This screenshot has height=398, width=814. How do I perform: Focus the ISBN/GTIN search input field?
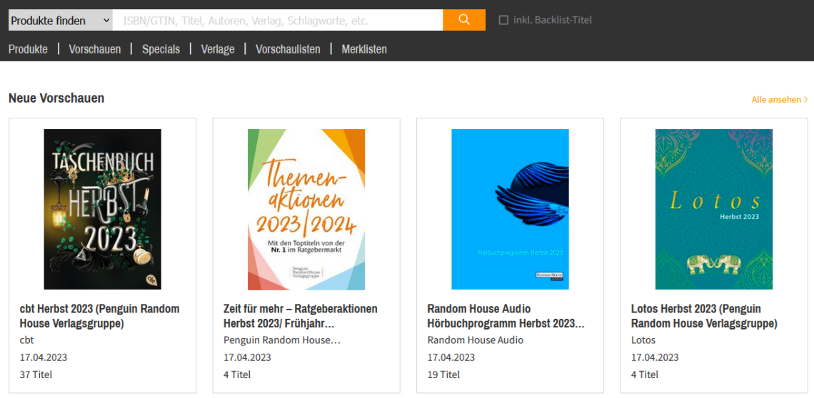pyautogui.click(x=278, y=20)
